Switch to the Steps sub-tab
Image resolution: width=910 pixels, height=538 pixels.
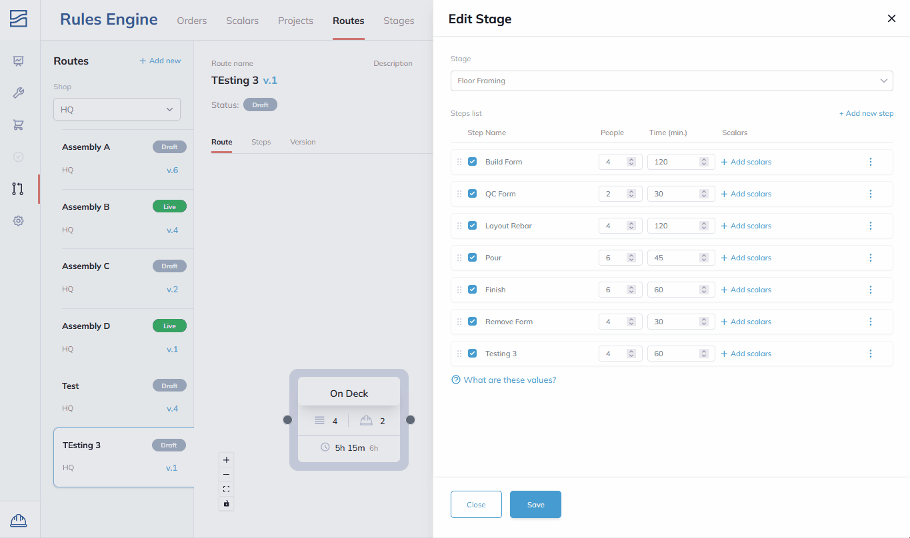pos(261,142)
